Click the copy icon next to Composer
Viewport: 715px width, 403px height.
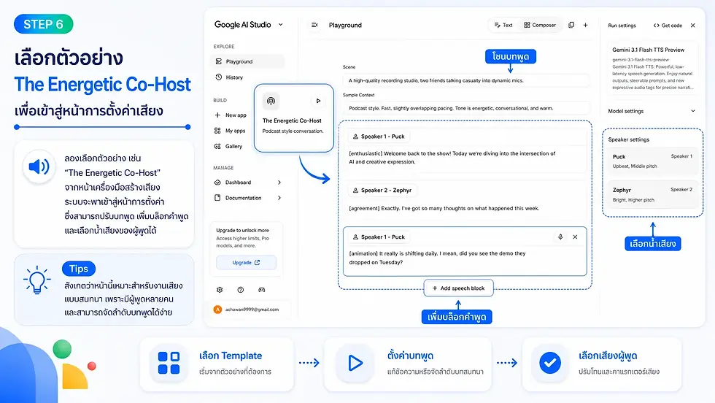pos(571,25)
